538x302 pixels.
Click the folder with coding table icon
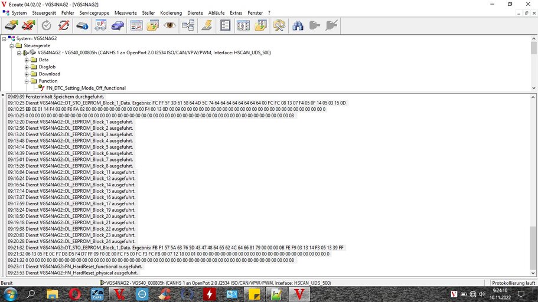click(x=260, y=25)
